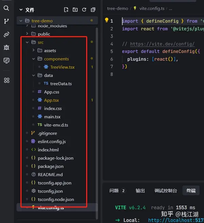Click TS icon beside treeData.ts
204x223 pixels.
pyautogui.click(x=46, y=83)
